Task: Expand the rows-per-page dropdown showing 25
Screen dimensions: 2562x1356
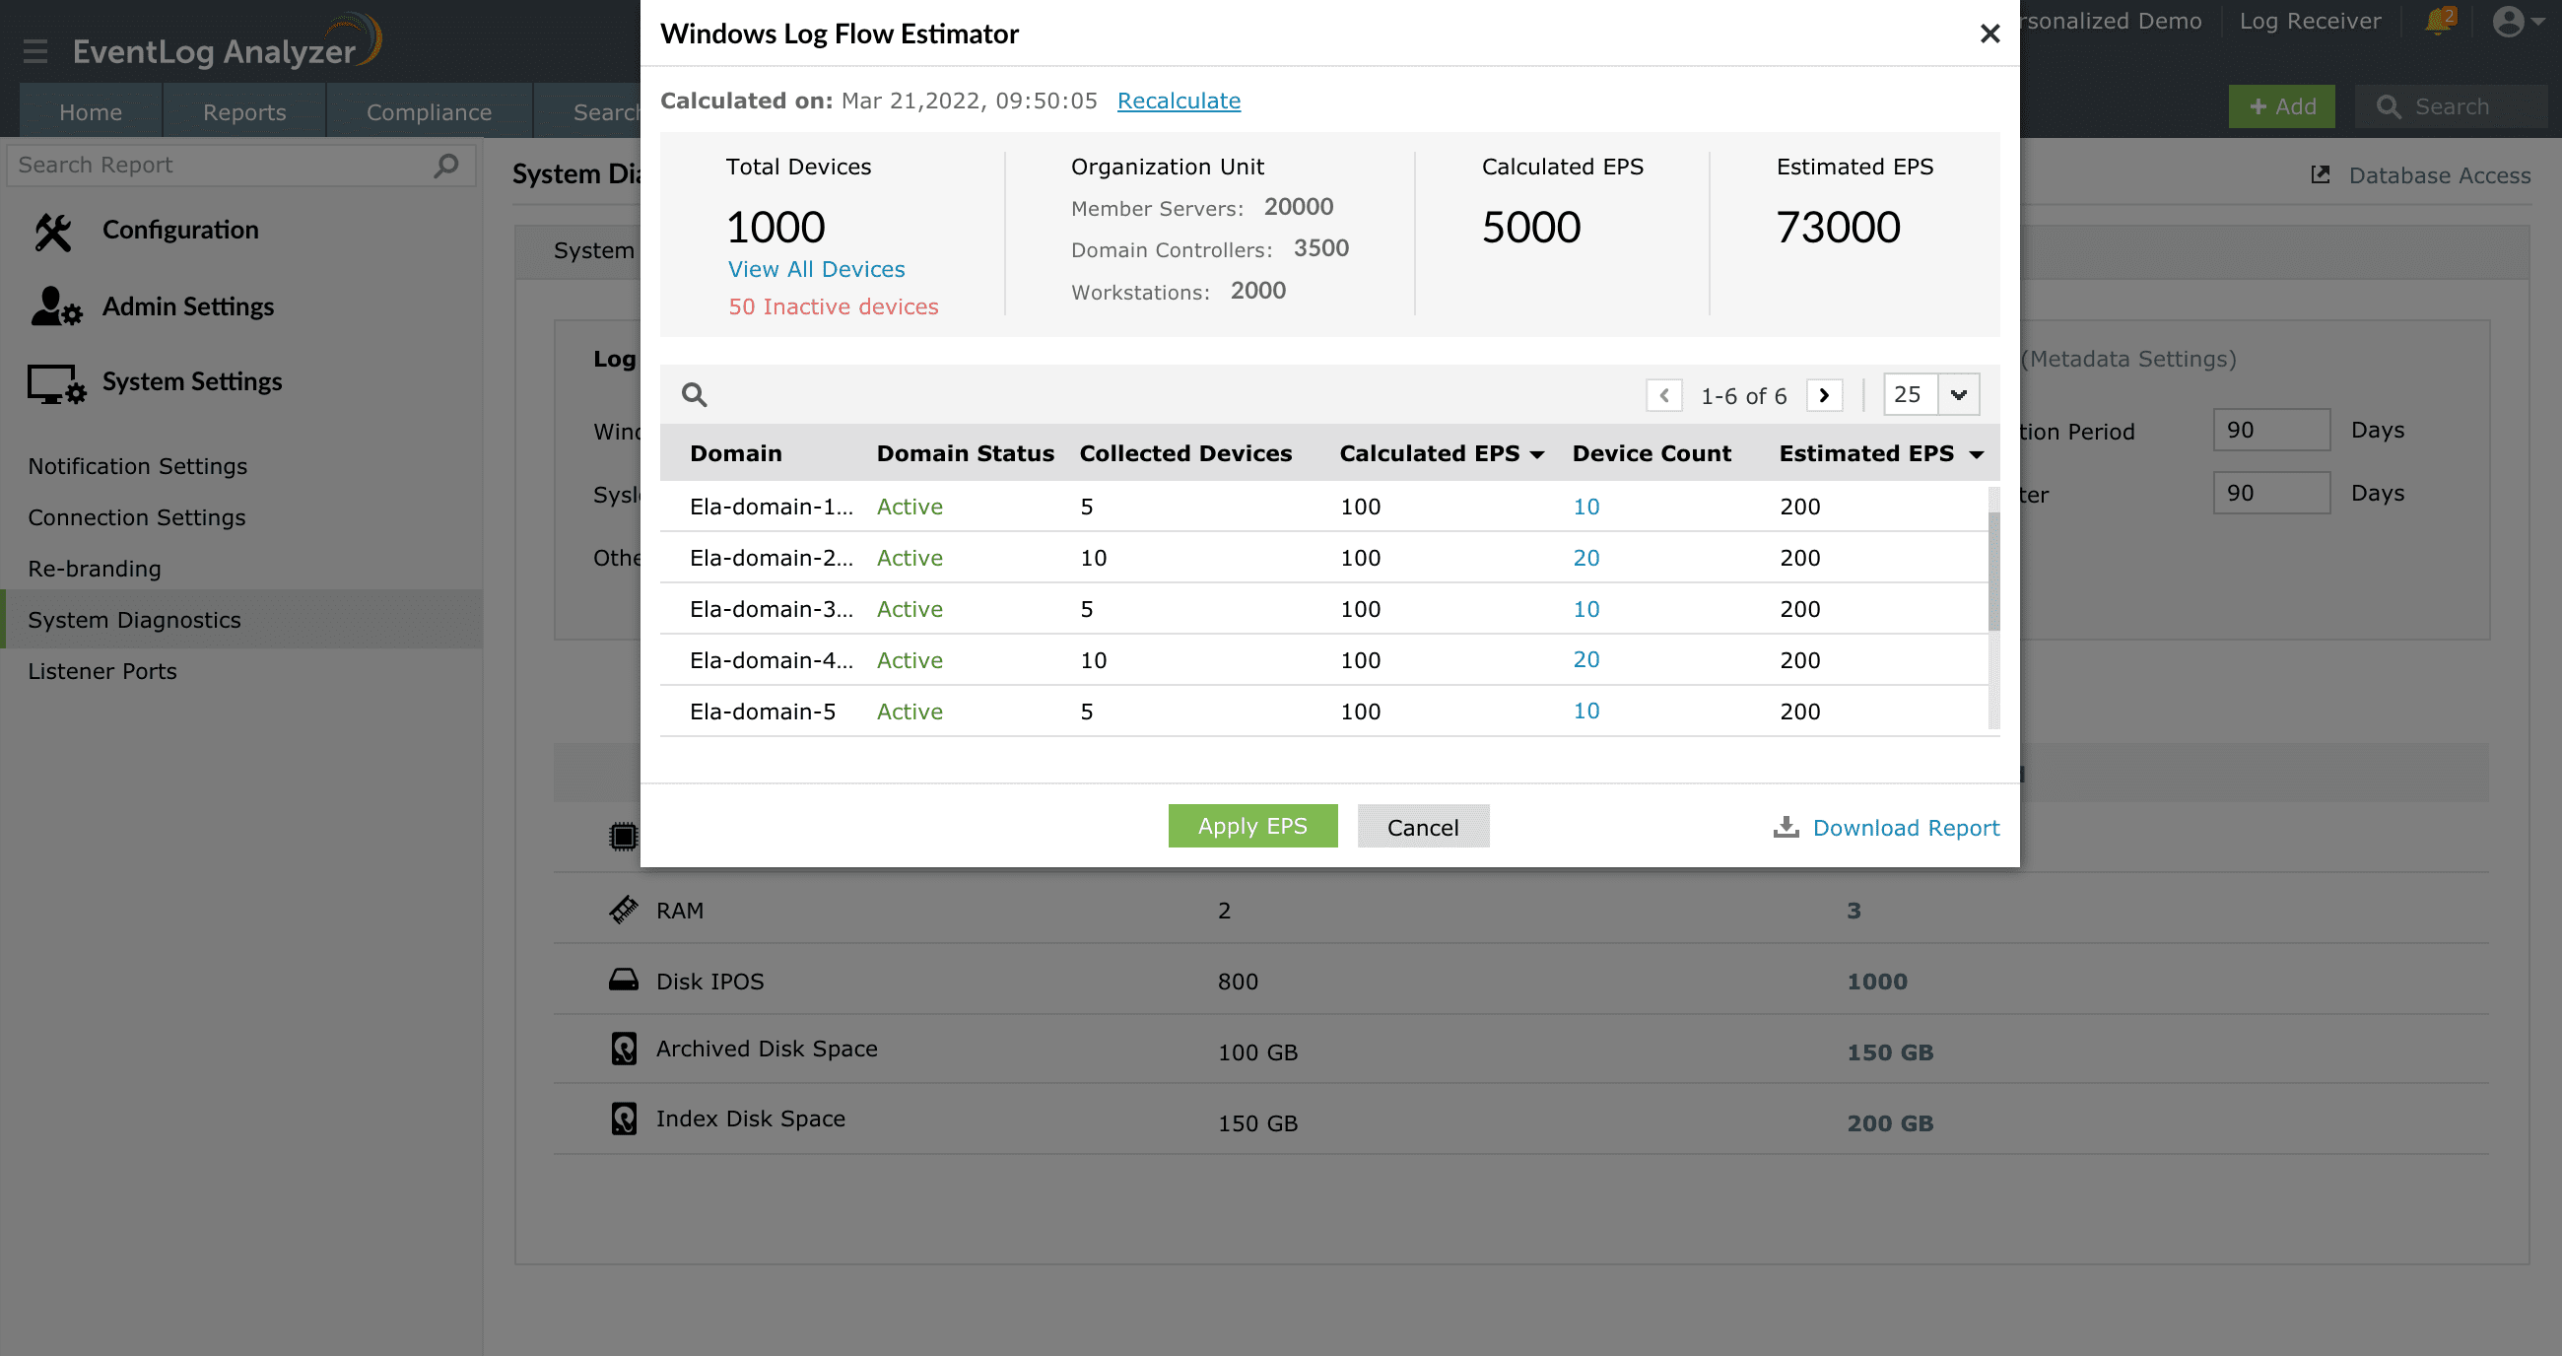Action: point(1958,395)
